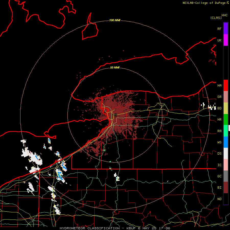Click the BI legend label
Viewport: 230px width, 230px height.
(219, 188)
